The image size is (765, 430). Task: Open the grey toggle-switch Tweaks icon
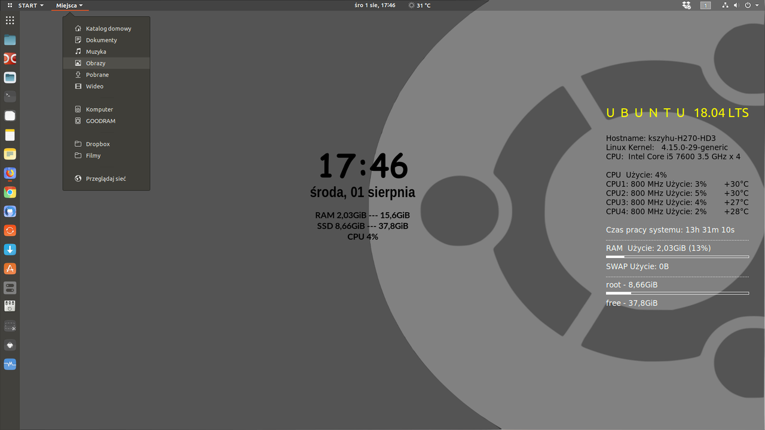[x=10, y=288]
